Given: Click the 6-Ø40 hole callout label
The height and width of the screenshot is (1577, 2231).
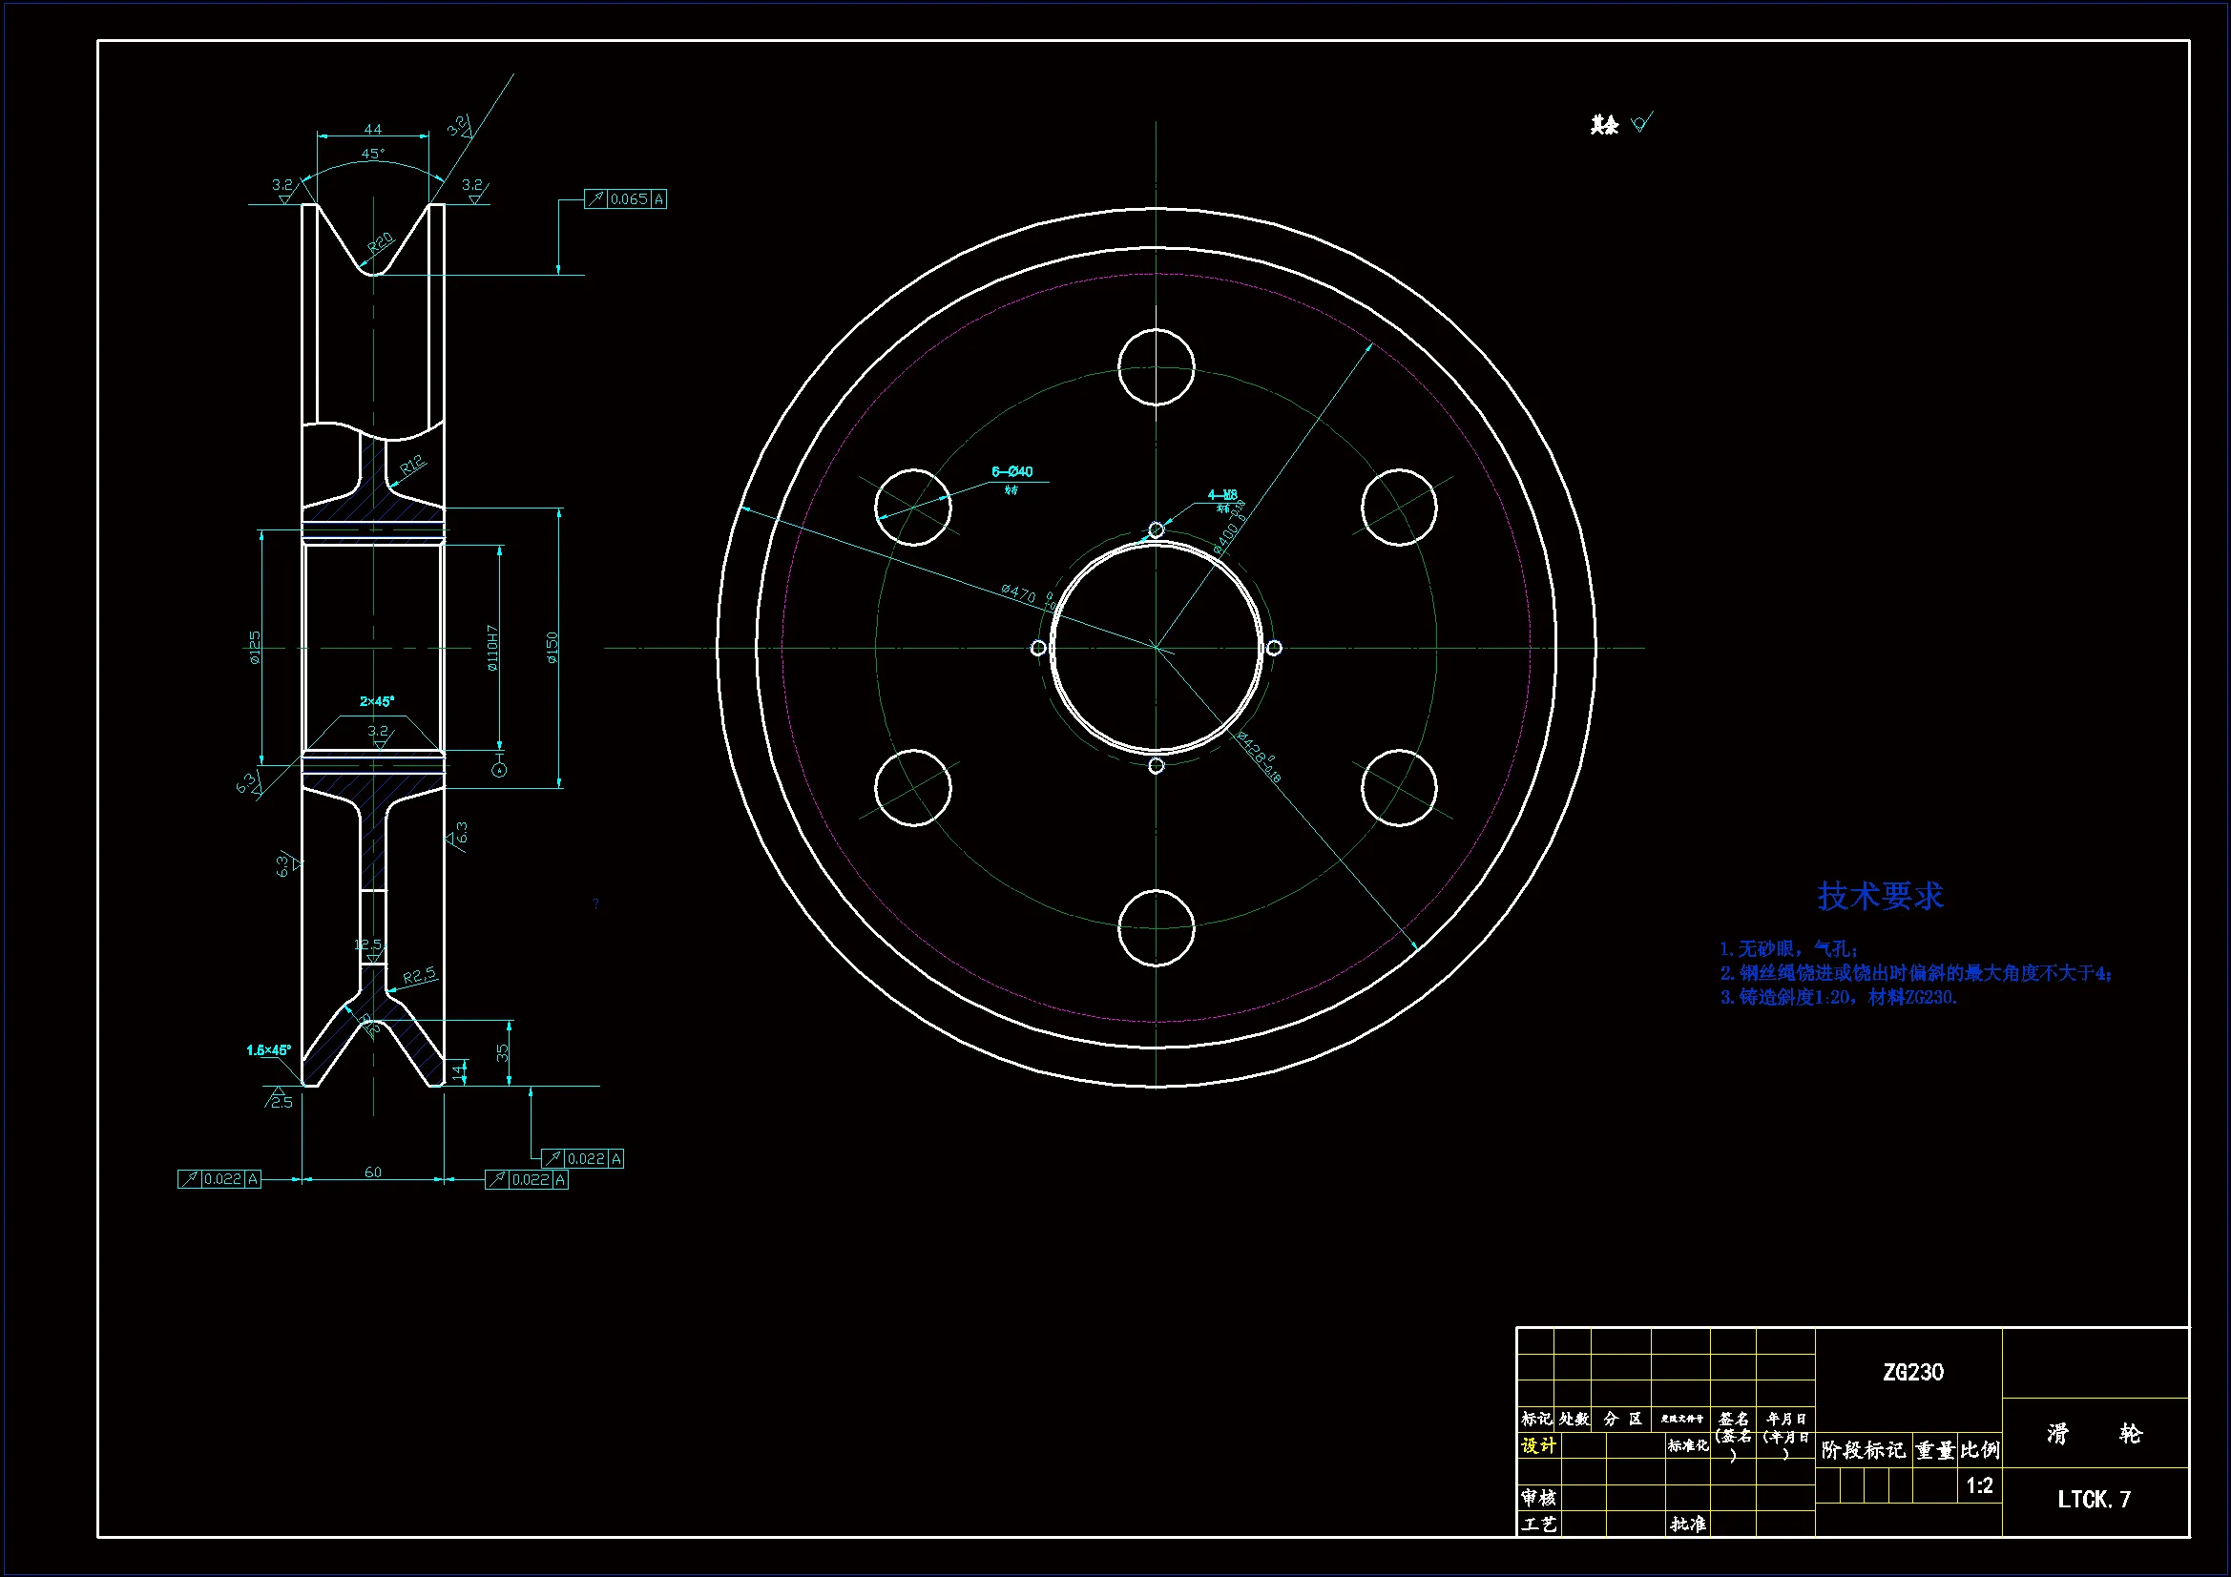Looking at the screenshot, I should [1011, 471].
